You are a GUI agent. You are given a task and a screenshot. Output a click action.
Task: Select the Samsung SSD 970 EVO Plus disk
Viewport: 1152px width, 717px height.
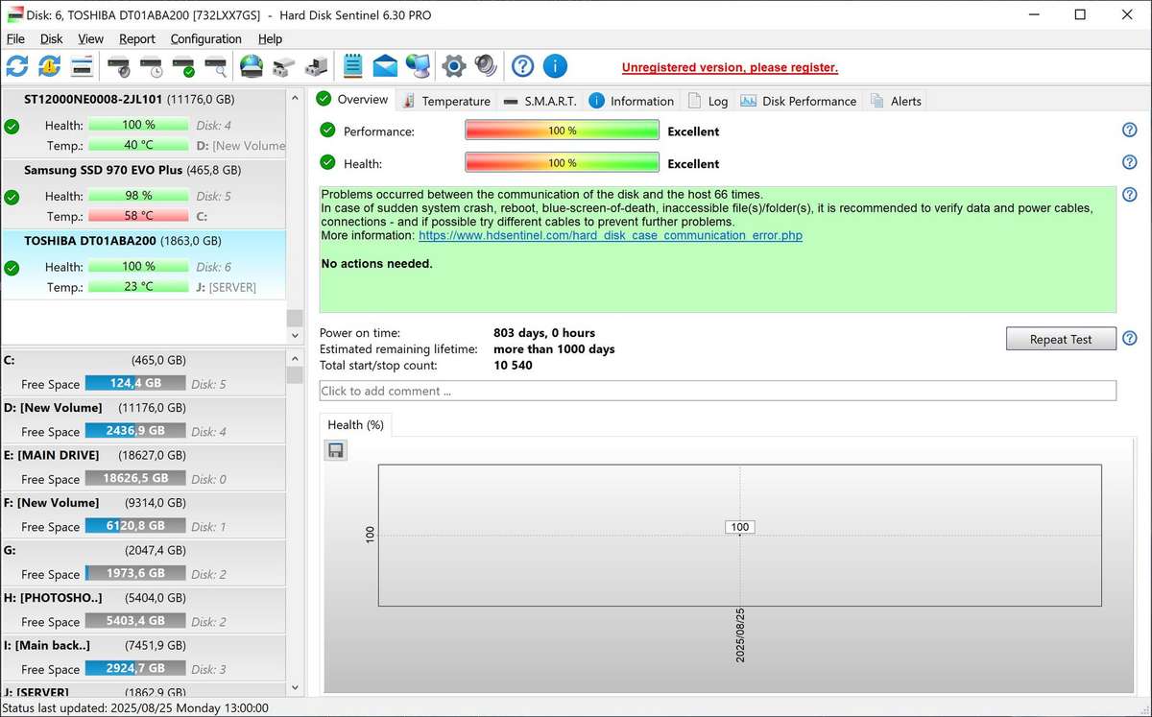click(132, 170)
